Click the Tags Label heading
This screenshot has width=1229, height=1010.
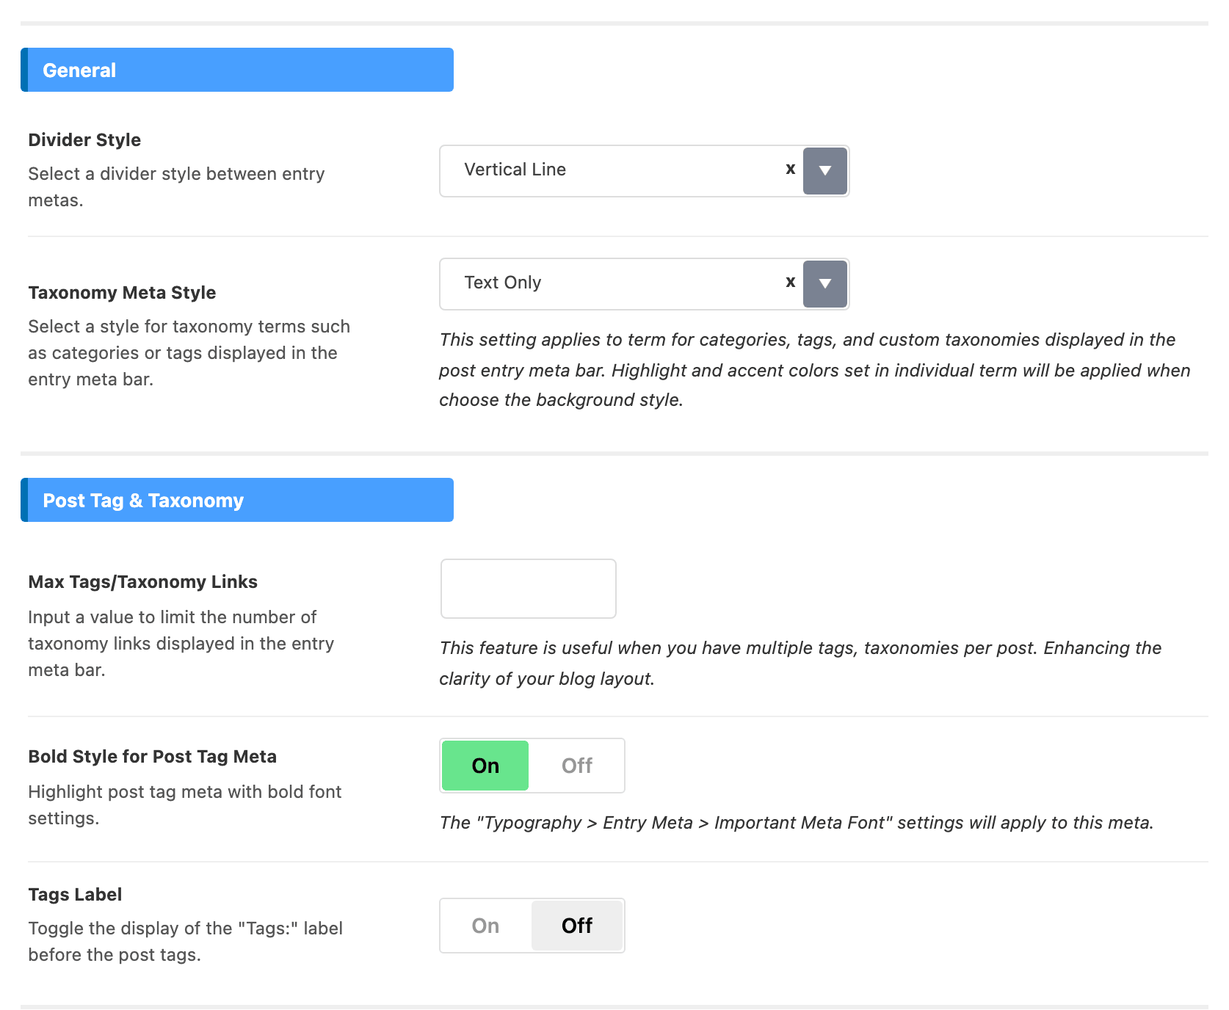(75, 894)
